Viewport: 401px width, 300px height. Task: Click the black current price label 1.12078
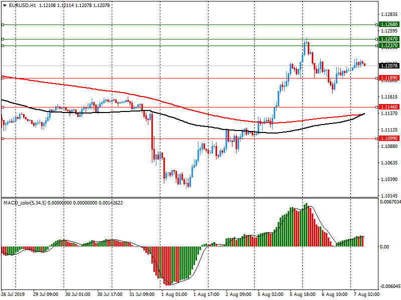(389, 66)
